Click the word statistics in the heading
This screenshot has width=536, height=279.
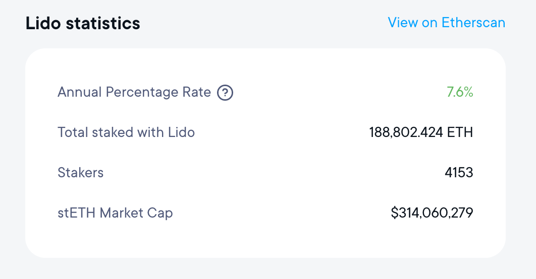[x=103, y=23]
